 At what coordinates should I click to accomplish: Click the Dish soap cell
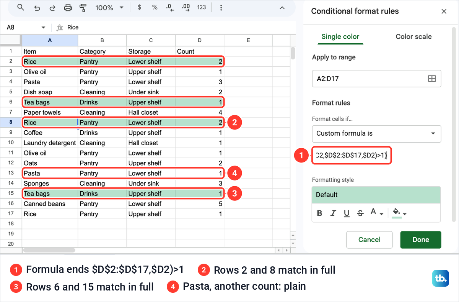(50, 92)
